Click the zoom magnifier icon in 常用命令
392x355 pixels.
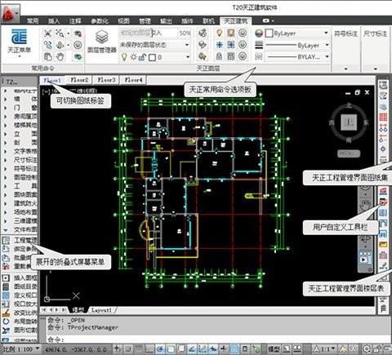(60, 33)
